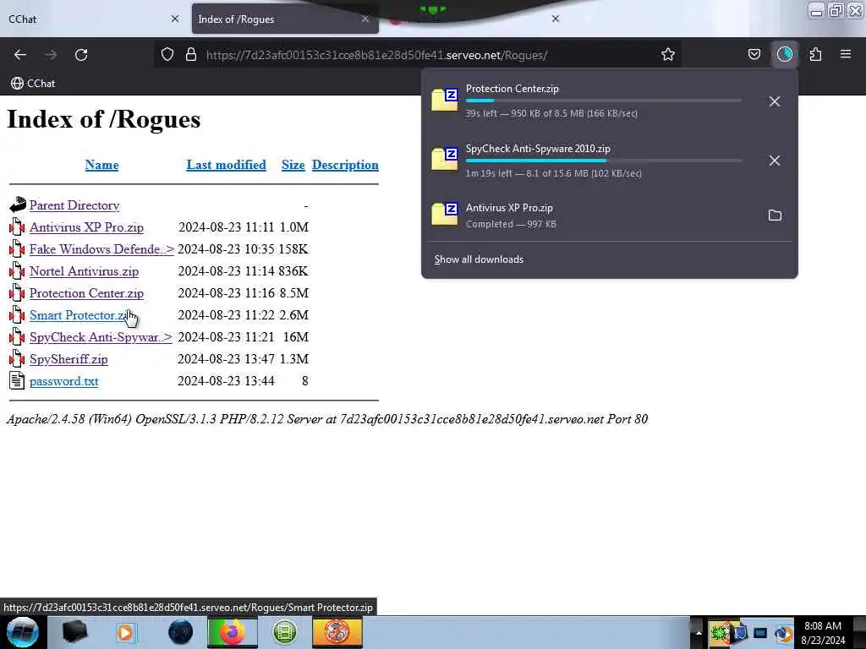Image resolution: width=866 pixels, height=649 pixels.
Task: Close the CChat tab
Action: (175, 19)
